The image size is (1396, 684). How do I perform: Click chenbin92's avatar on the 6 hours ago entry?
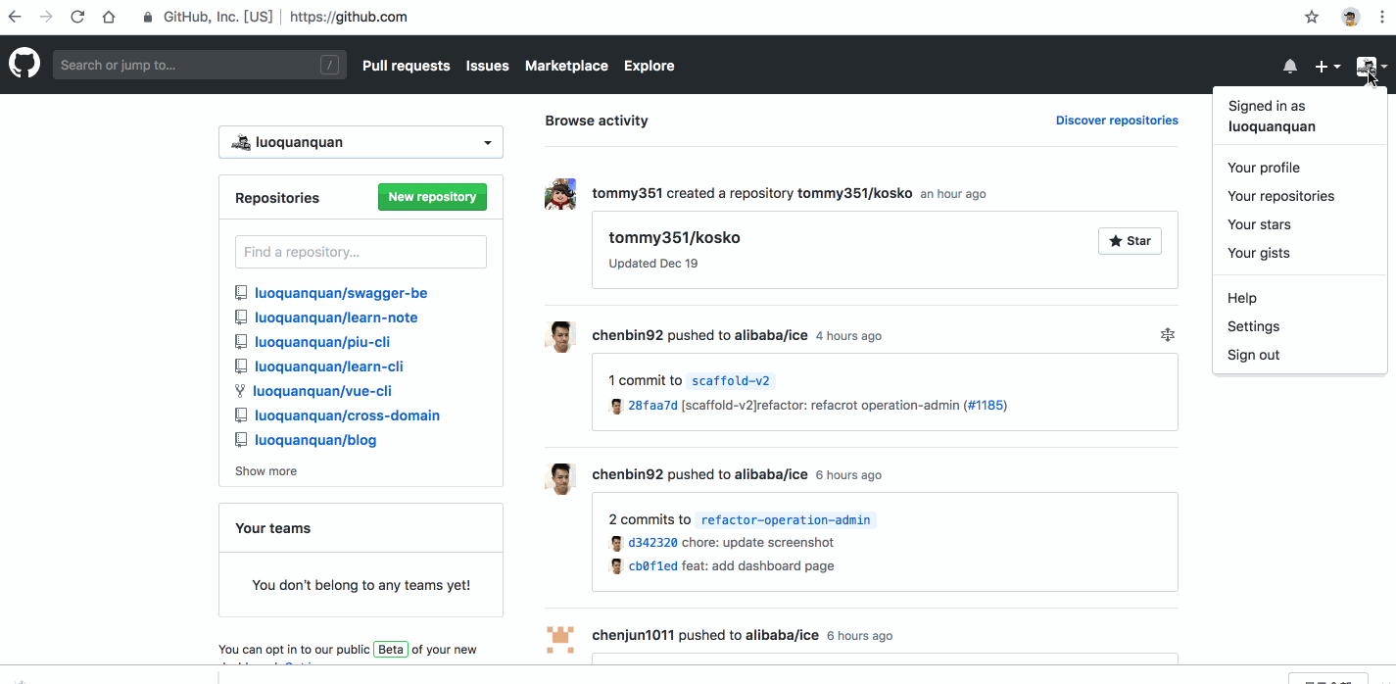tap(560, 478)
